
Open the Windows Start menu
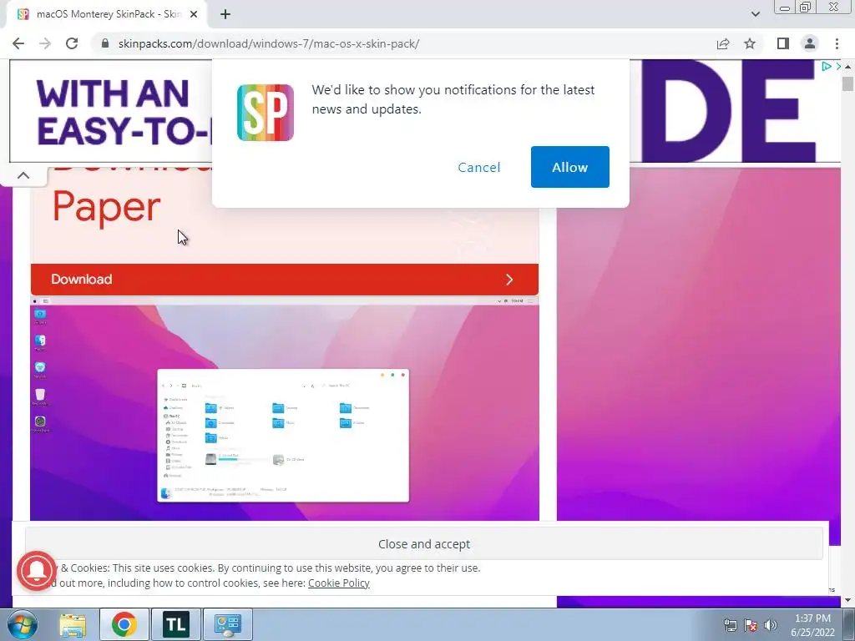(23, 624)
